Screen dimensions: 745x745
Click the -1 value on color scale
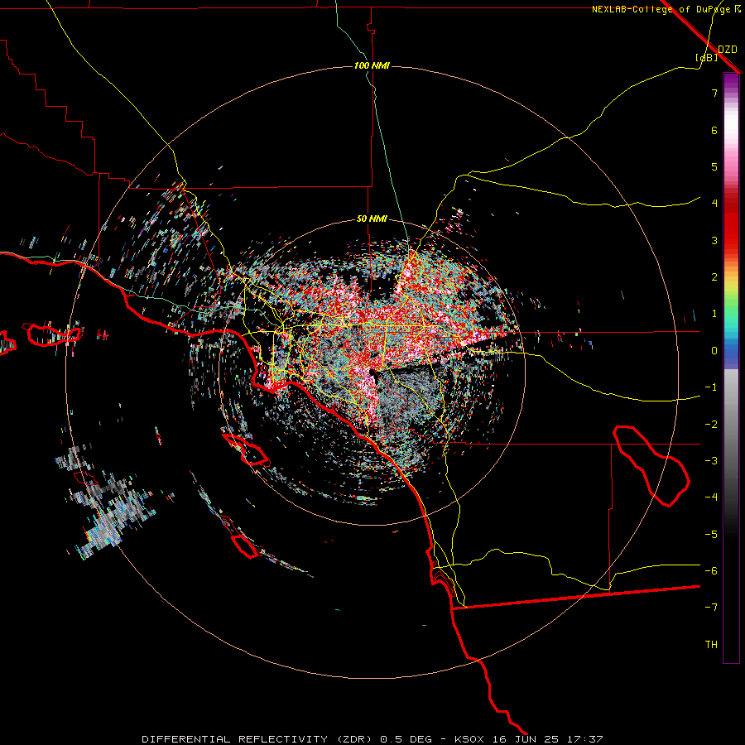711,387
